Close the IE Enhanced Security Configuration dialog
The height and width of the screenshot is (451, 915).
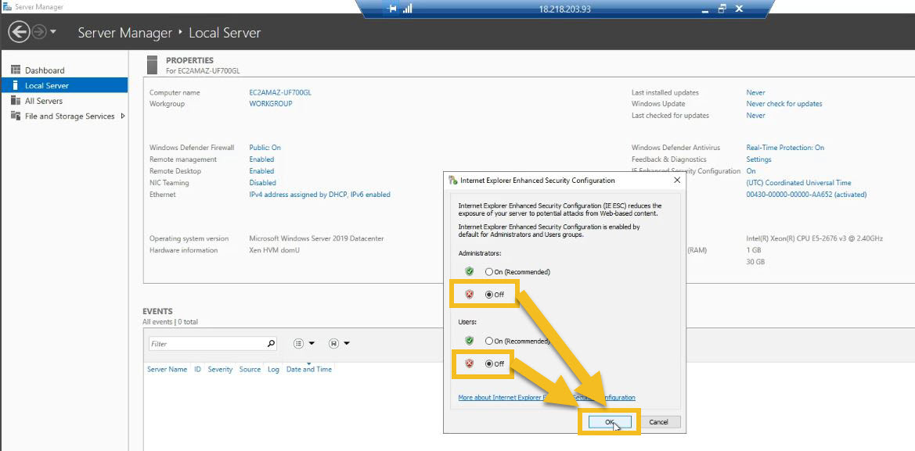(x=677, y=181)
